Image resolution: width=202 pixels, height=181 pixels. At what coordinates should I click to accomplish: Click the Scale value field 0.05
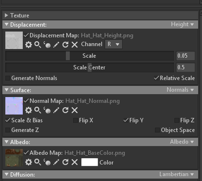click(x=186, y=56)
